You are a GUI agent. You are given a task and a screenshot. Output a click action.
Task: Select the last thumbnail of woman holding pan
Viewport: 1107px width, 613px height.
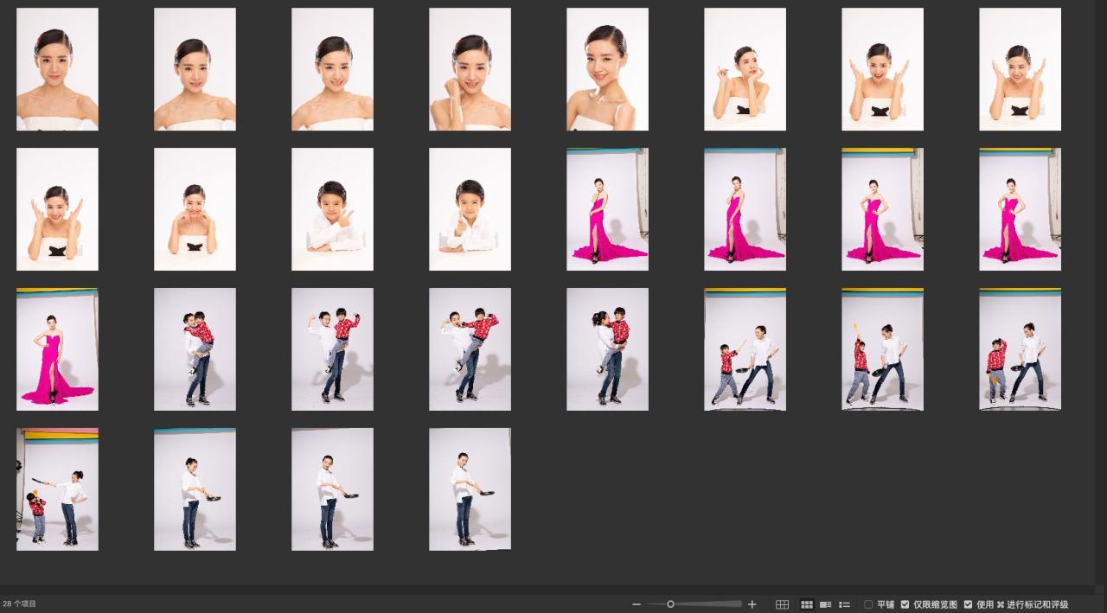click(x=470, y=489)
